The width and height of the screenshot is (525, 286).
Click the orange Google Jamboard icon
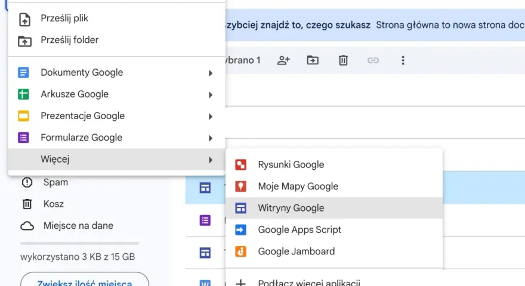(241, 251)
